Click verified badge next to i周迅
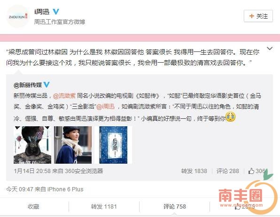Image resolution: width=280 pixels, height=217 pixels. (x=56, y=12)
